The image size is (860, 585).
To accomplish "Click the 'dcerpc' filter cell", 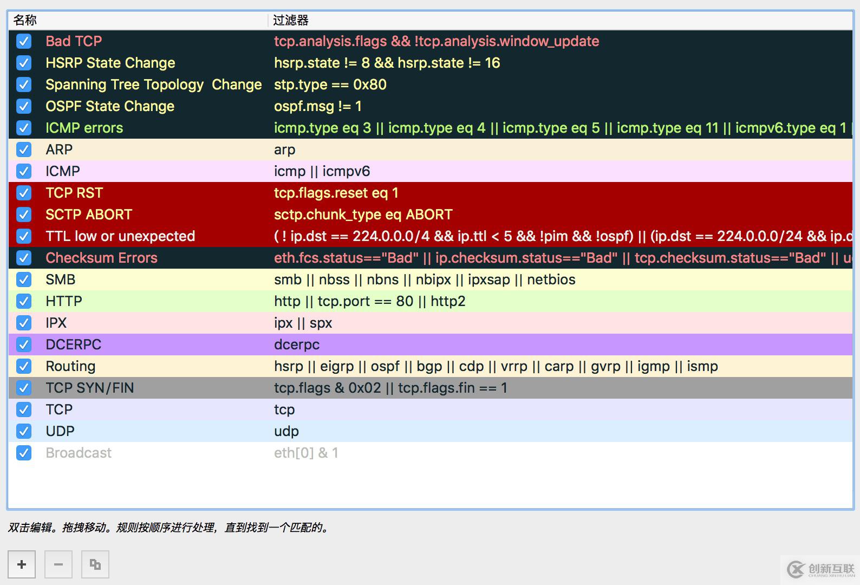I will coord(297,344).
